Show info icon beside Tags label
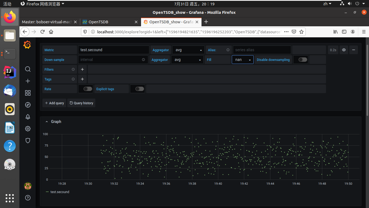Image resolution: width=369 pixels, height=208 pixels. (x=73, y=79)
